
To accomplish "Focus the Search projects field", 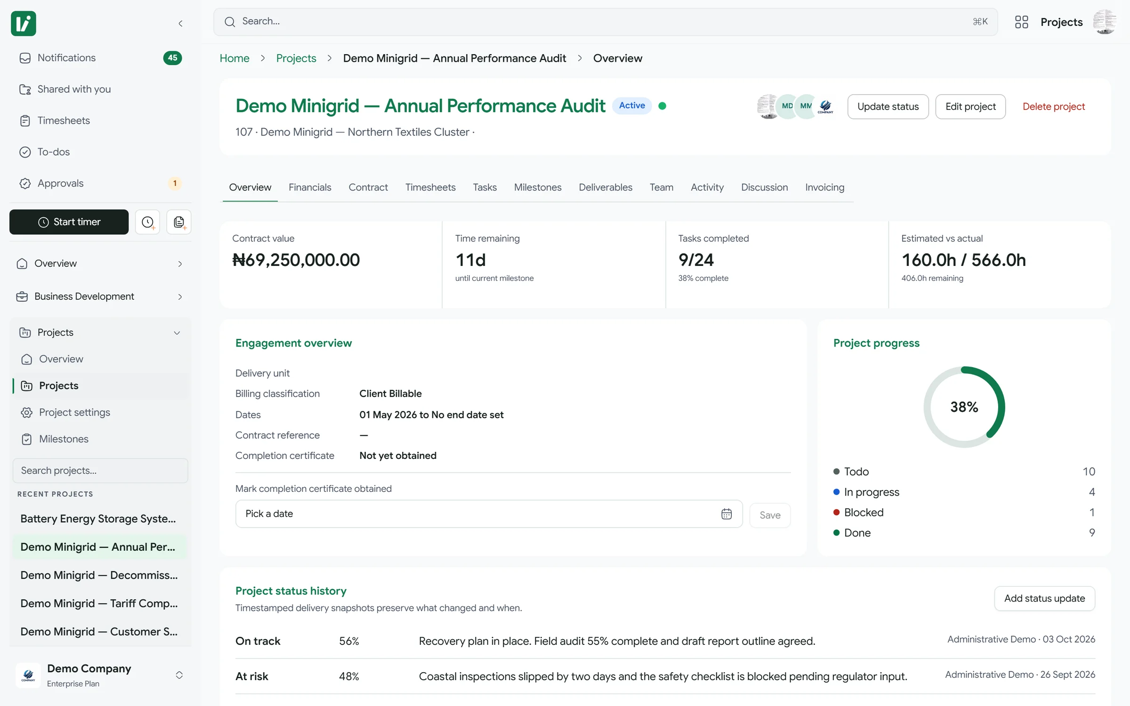I will point(100,471).
